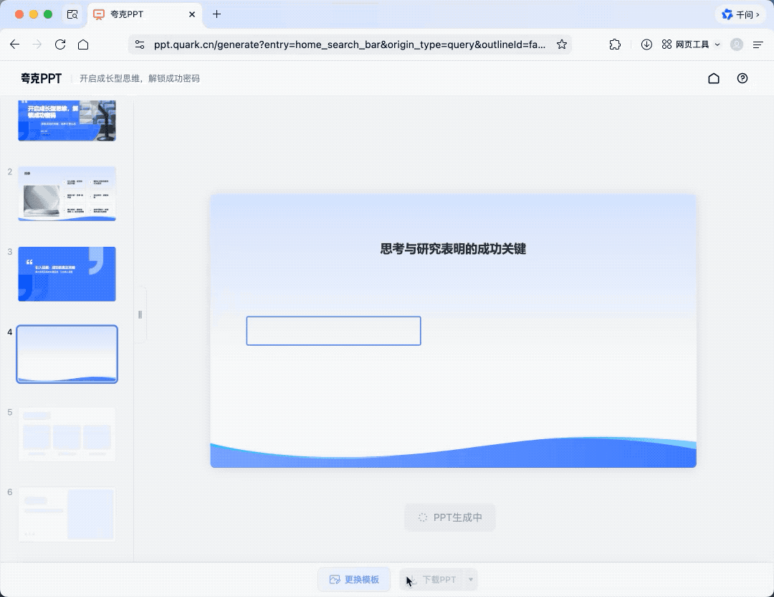Expand the 网页工具 dropdown
The height and width of the screenshot is (597, 774).
[692, 44]
